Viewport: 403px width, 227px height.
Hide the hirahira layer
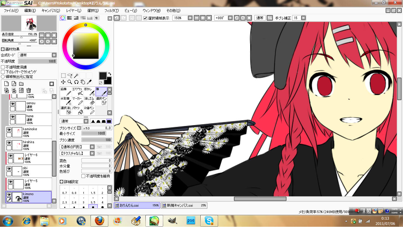click(x=9, y=143)
